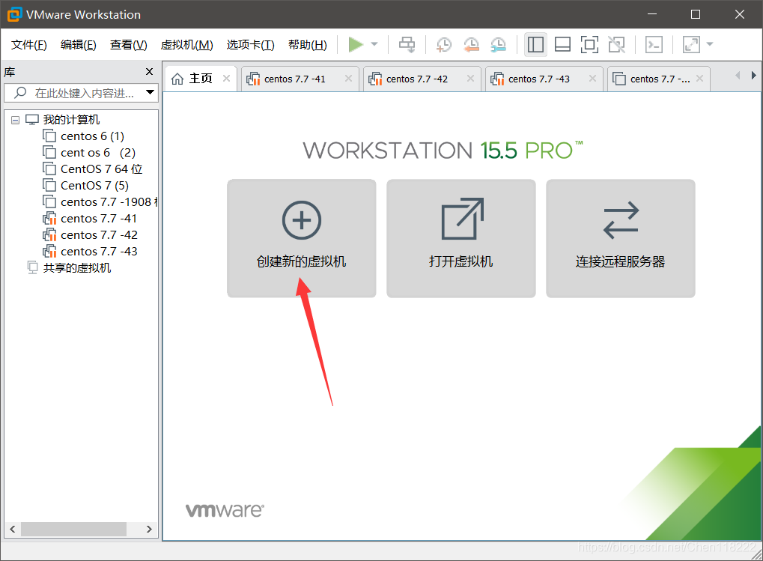Open the 编辑(E) menu
The height and width of the screenshot is (561, 763).
[x=79, y=45]
